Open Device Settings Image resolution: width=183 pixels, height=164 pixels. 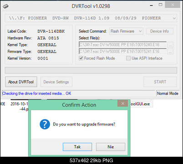pyautogui.click(x=56, y=82)
